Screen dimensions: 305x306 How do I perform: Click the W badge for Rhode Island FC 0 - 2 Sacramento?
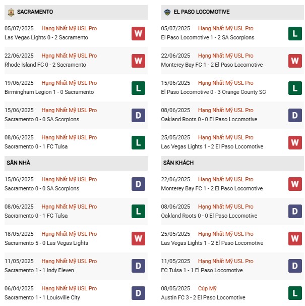[x=138, y=61]
